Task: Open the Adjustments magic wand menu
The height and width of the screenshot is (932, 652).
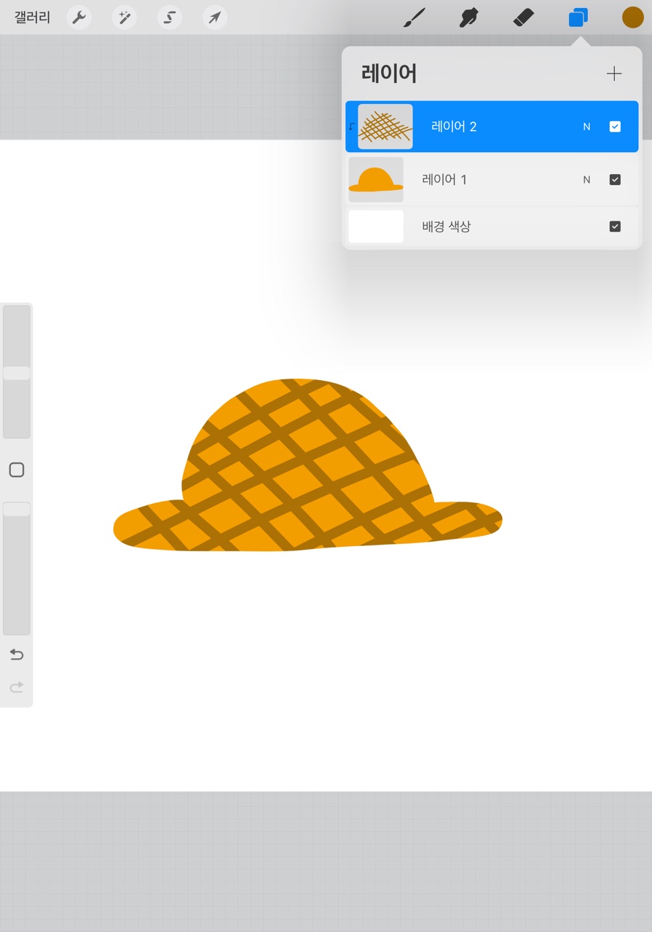Action: click(x=125, y=17)
